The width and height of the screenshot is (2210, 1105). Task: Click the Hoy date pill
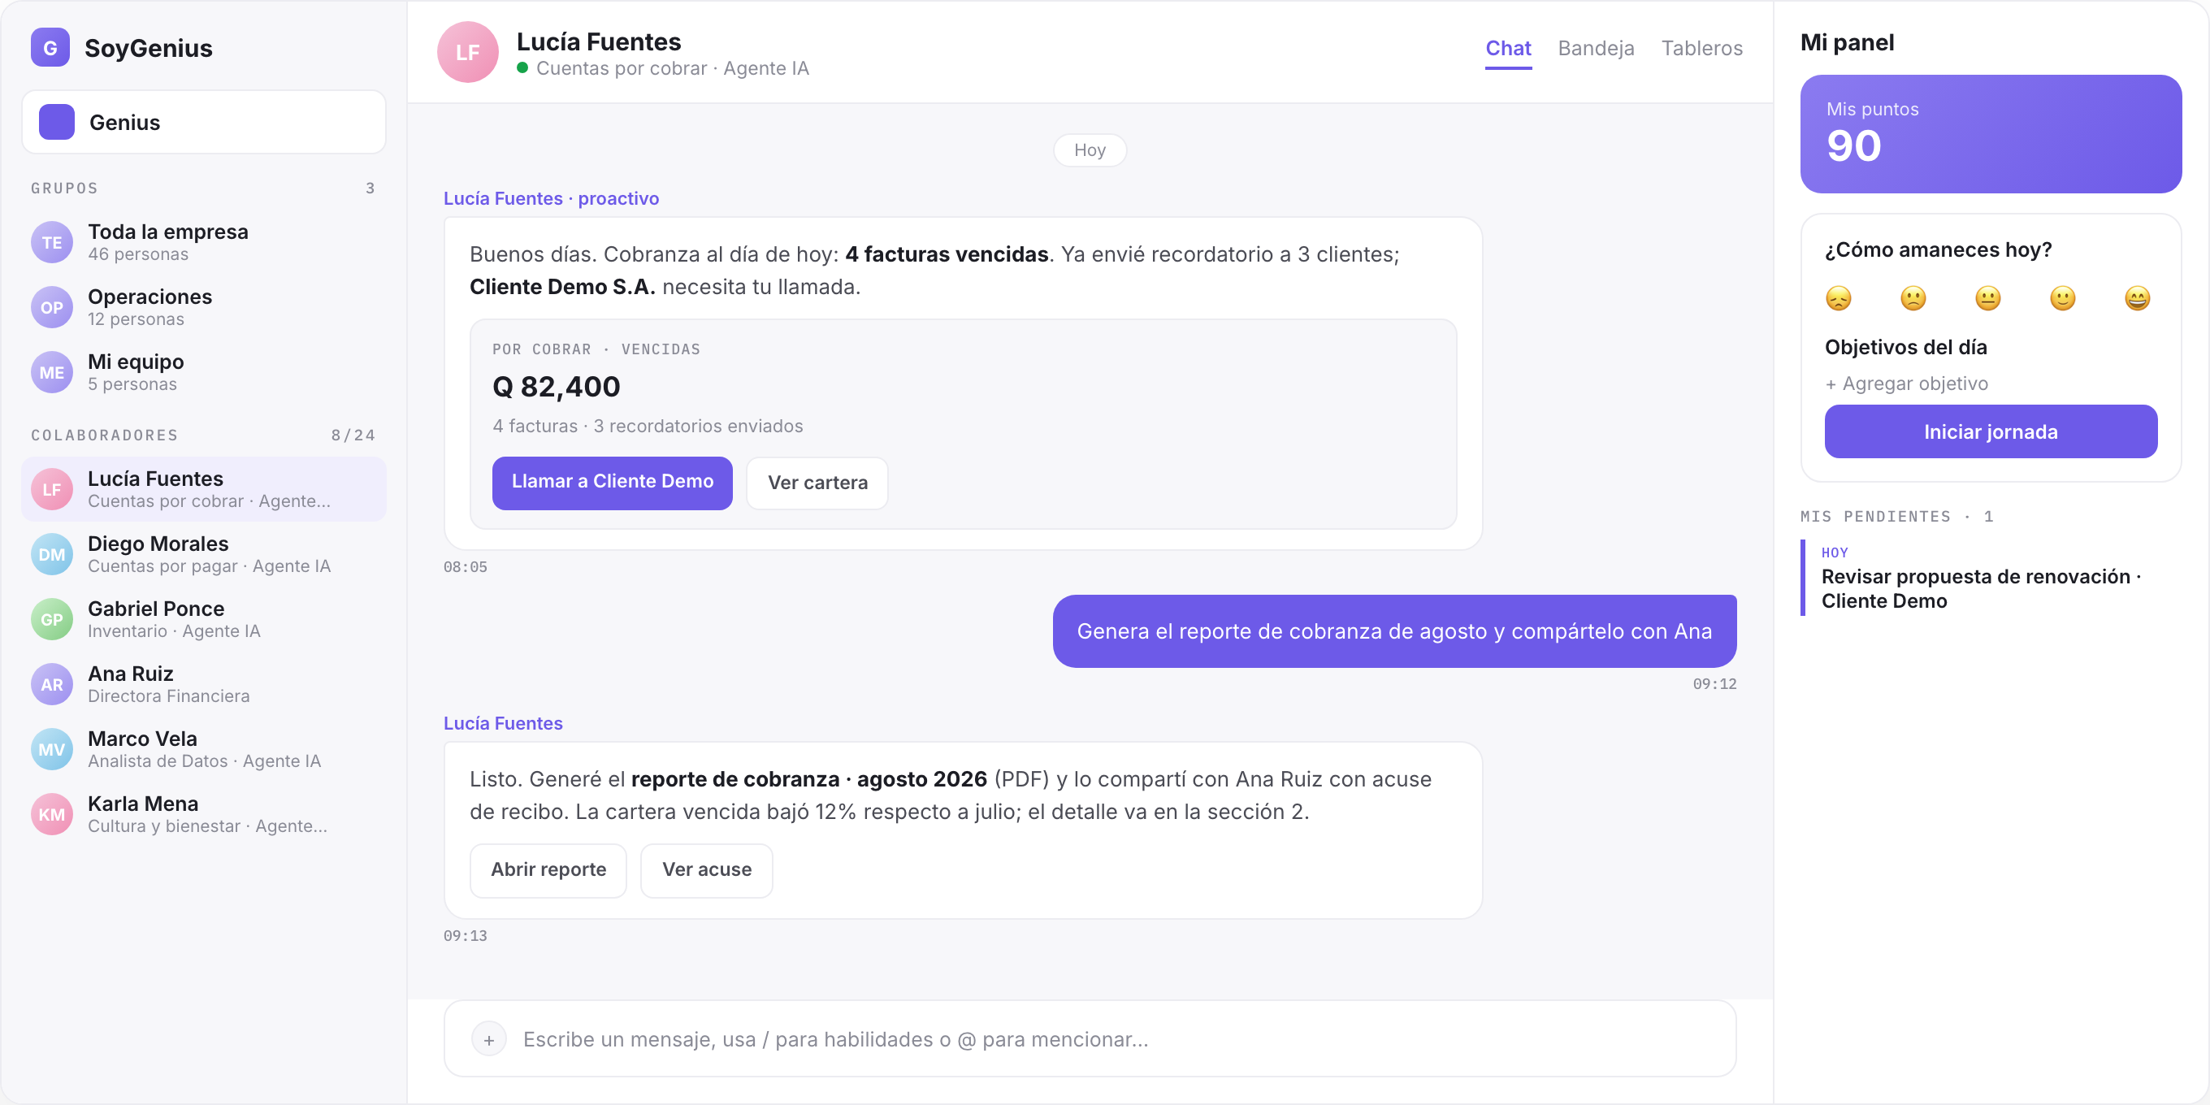pyautogui.click(x=1090, y=150)
